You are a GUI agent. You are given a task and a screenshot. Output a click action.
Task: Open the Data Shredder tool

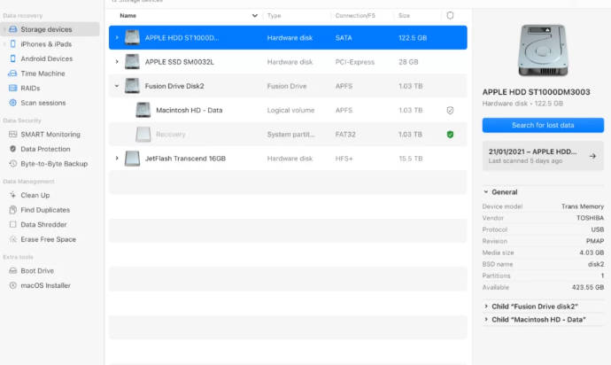43,224
